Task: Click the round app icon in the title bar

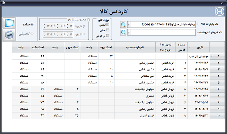Action: pos(3,3)
